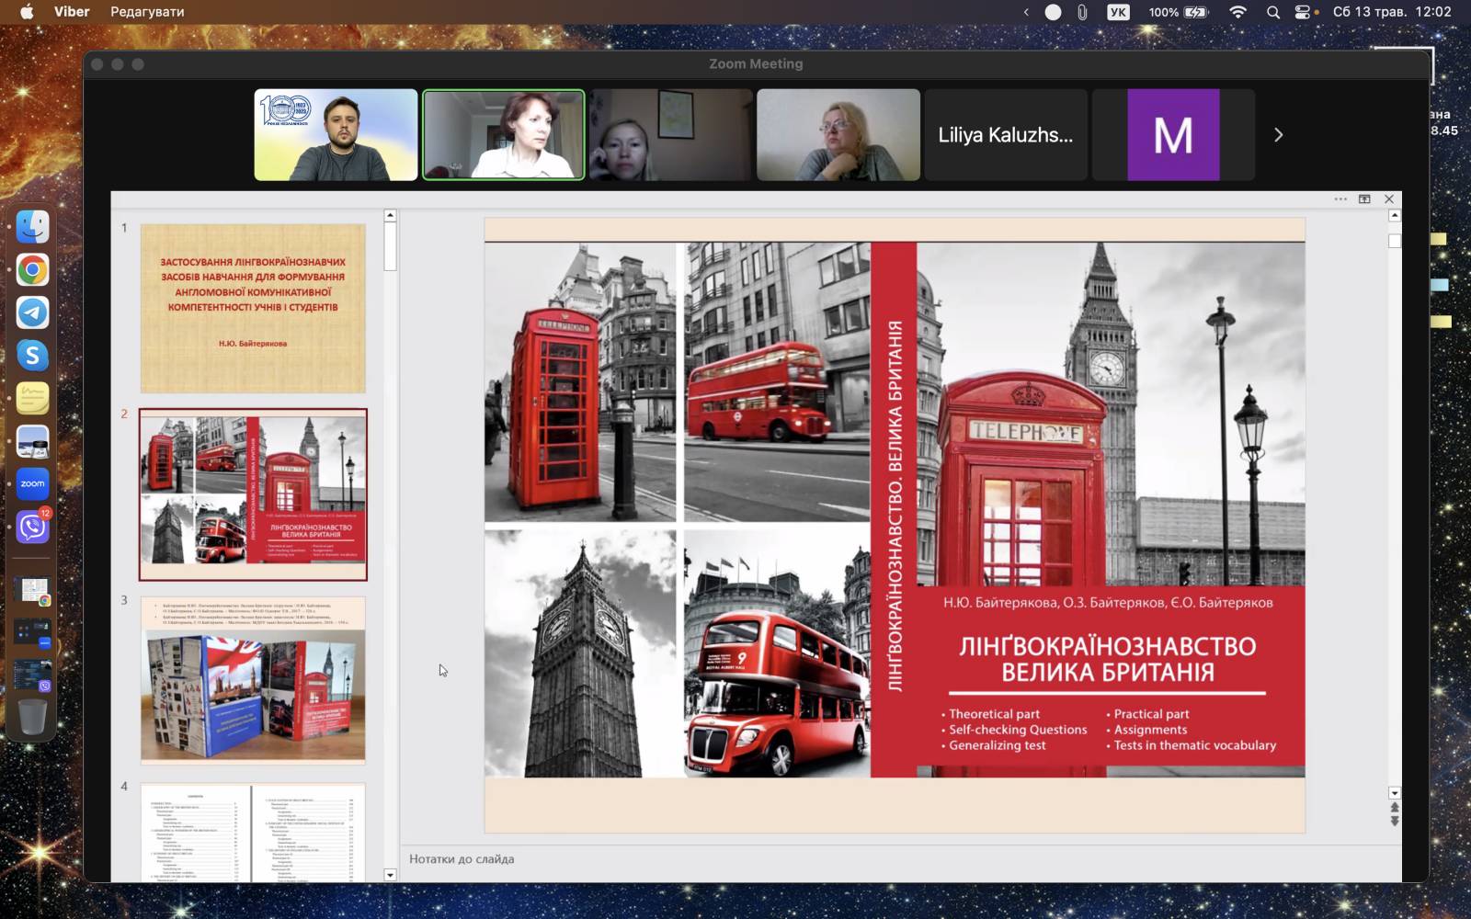Open Spotlight search in the menu bar
This screenshot has width=1471, height=919.
click(1272, 12)
